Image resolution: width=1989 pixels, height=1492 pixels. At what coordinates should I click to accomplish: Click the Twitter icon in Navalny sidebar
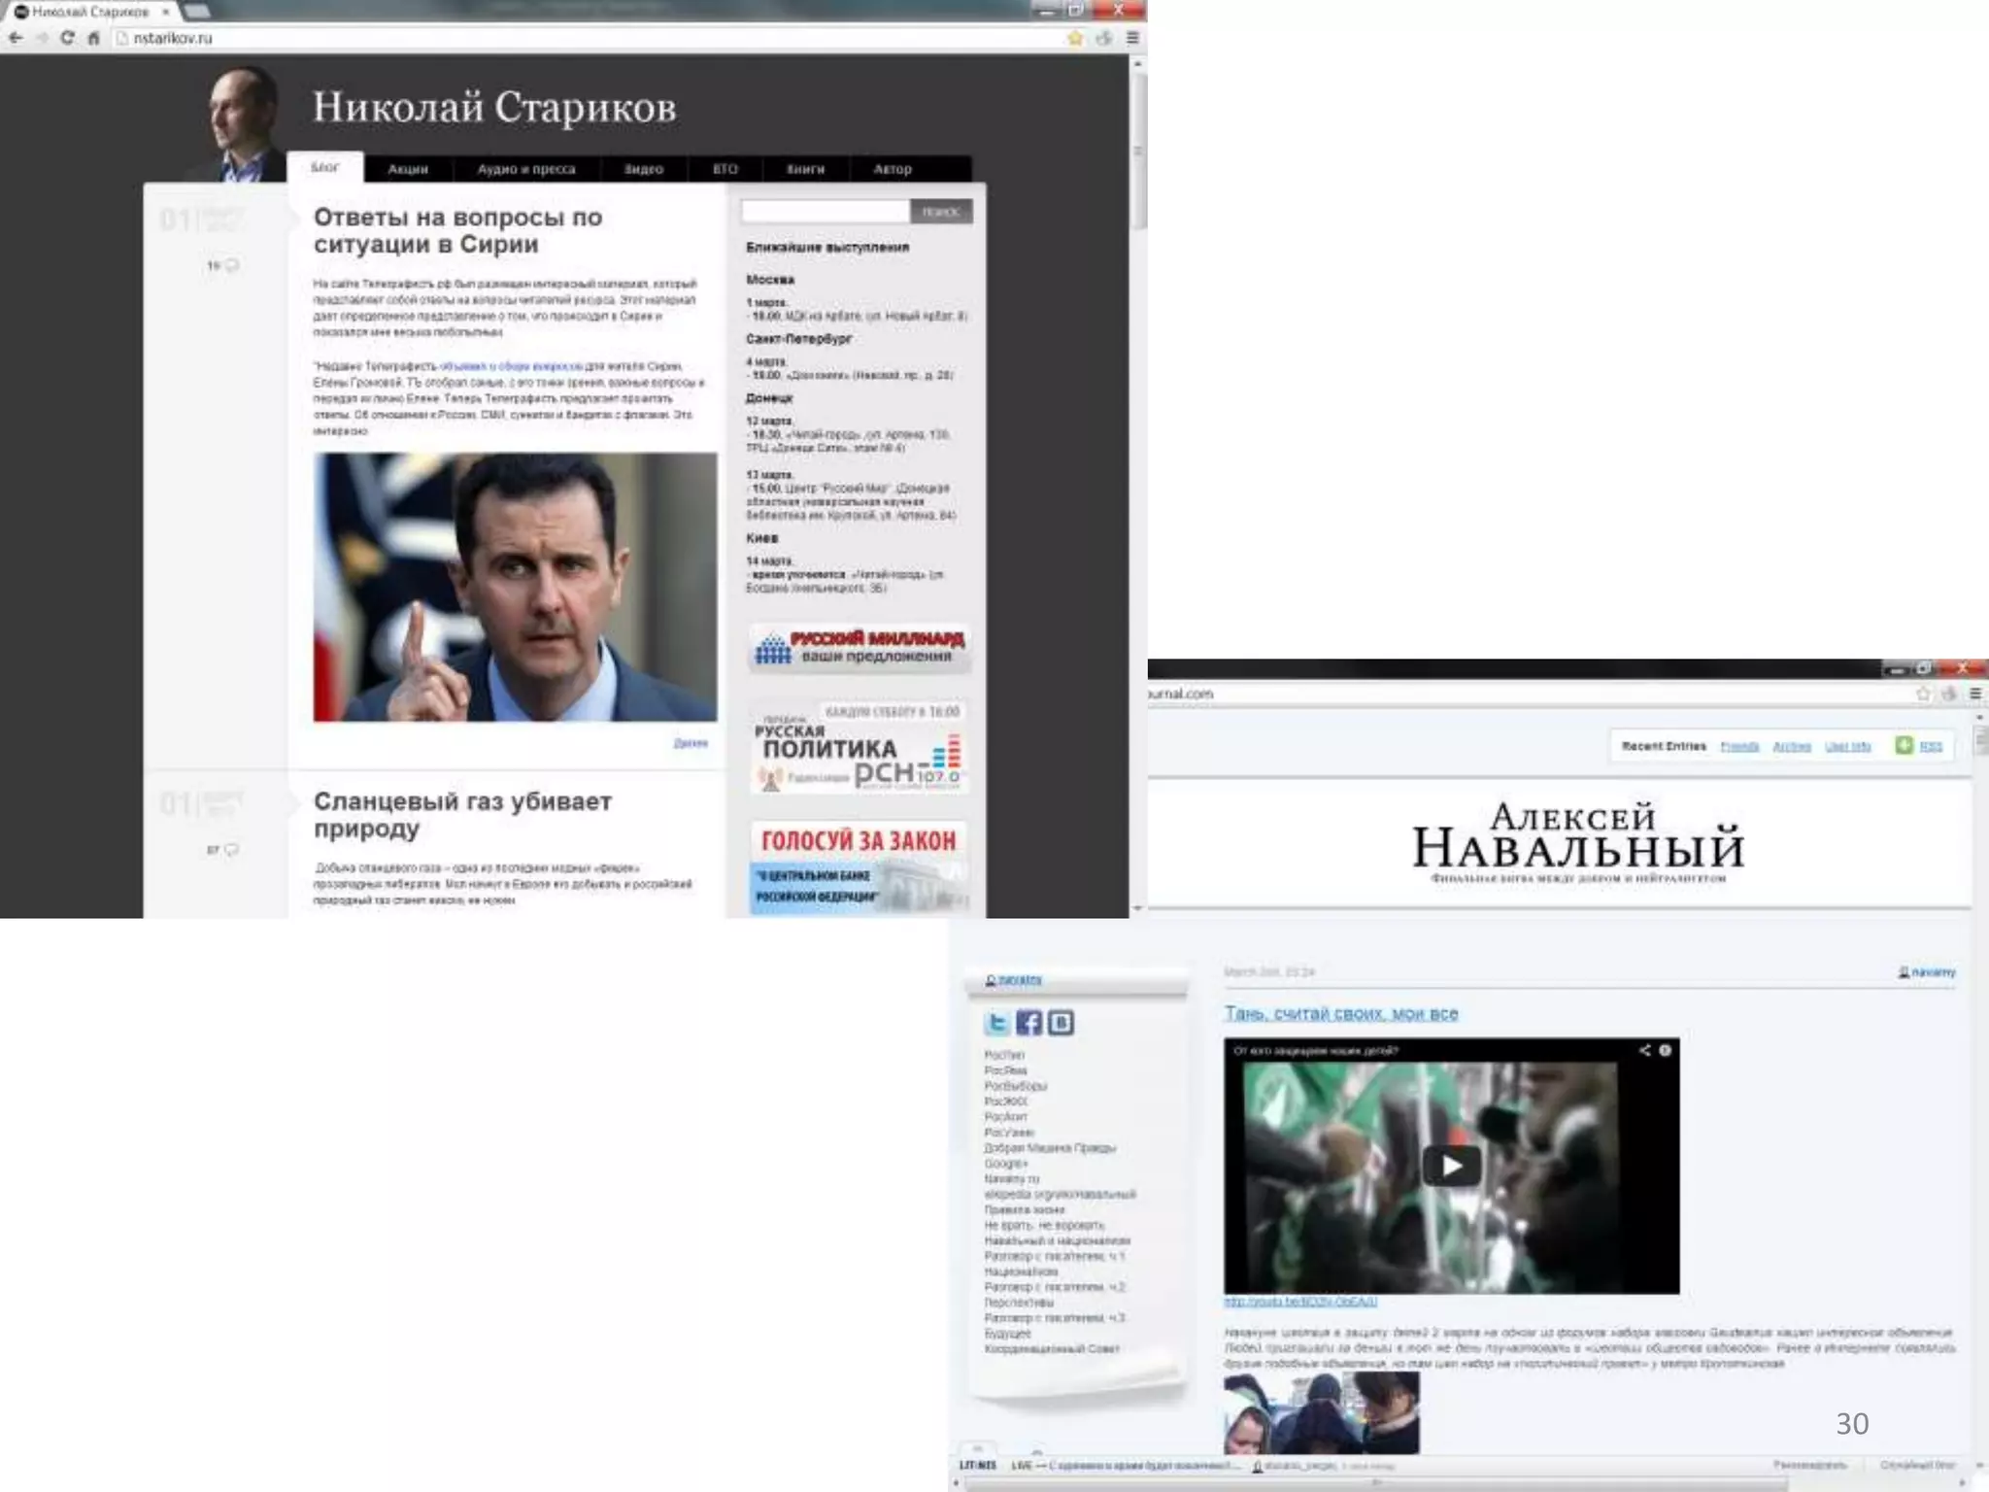pyautogui.click(x=997, y=1022)
